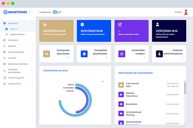
Task: Click calendar icon on blue planned-campaign card
Action: tap(82, 24)
